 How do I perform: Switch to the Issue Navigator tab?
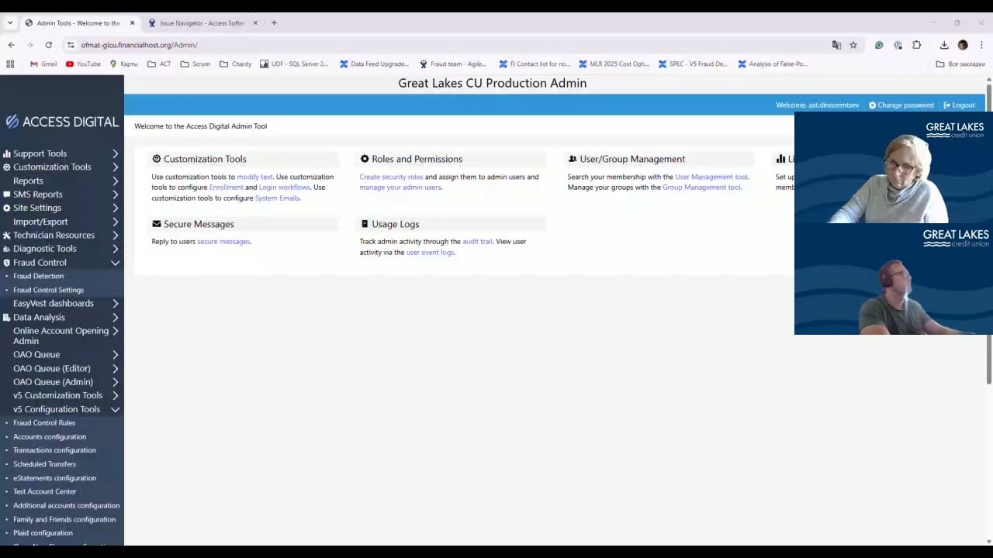pos(203,23)
